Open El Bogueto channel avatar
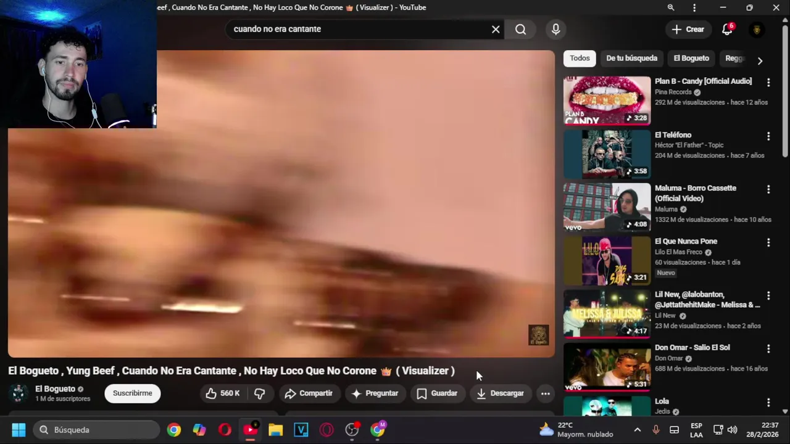Viewport: 790px width, 444px height. [18, 393]
